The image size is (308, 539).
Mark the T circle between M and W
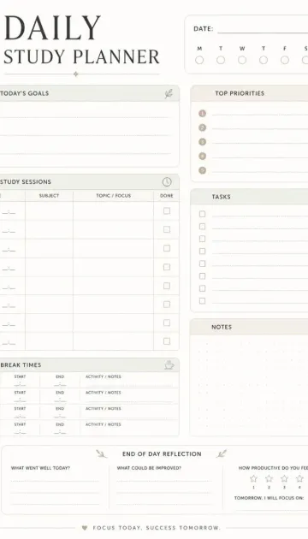click(221, 60)
